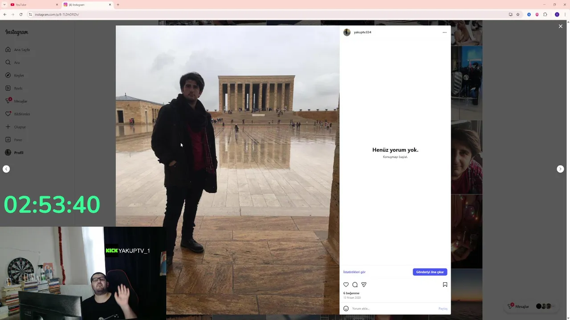Bookmark page with star icon
This screenshot has width=570, height=320.
point(518,14)
